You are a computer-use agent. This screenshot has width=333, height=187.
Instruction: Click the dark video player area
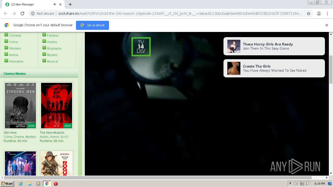207,104
